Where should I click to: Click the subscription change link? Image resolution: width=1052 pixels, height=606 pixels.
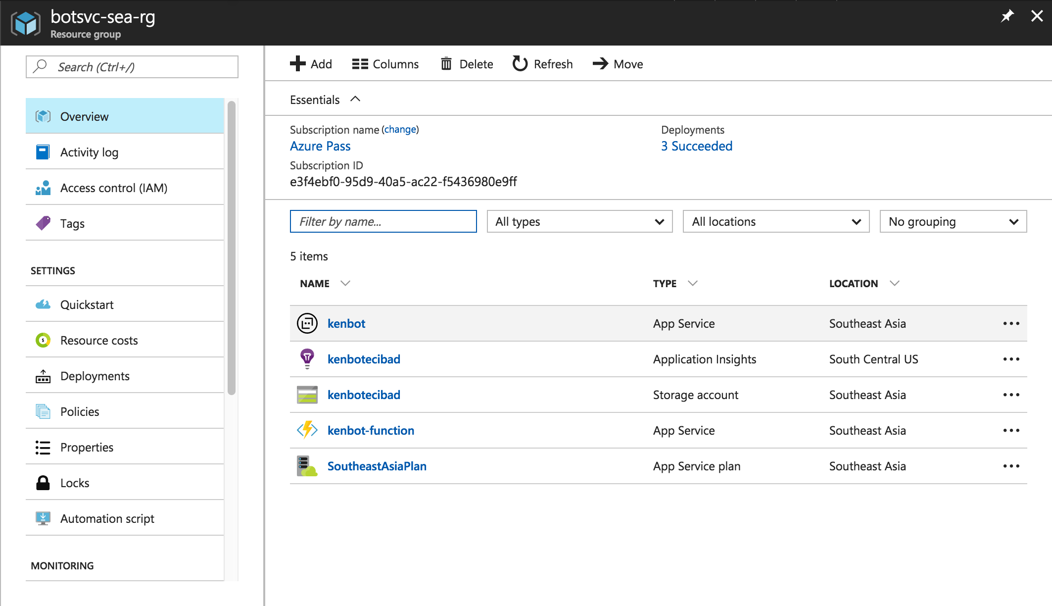[x=400, y=129]
